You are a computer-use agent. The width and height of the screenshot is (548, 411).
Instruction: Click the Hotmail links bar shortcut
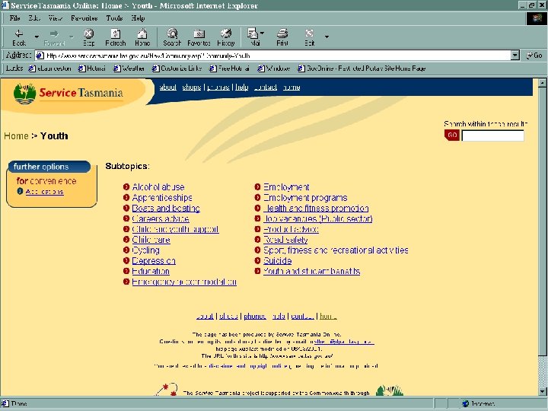coord(92,68)
